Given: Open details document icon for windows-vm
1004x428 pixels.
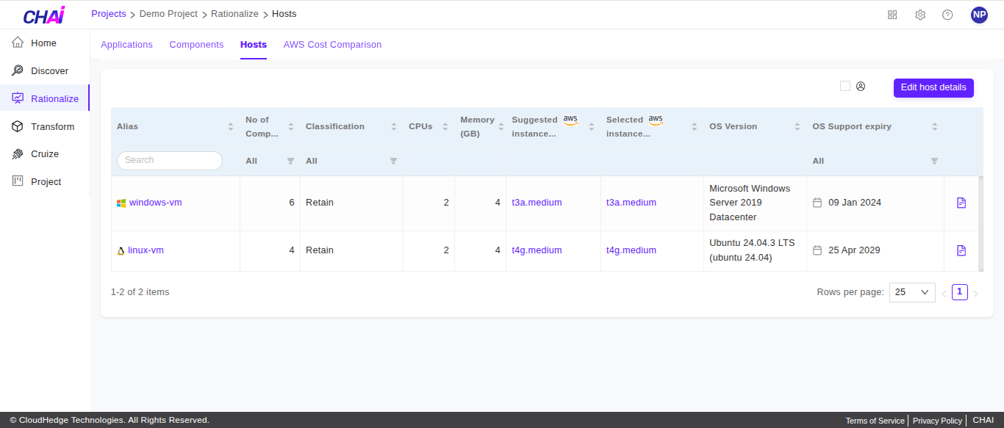Looking at the screenshot, I should [x=961, y=203].
